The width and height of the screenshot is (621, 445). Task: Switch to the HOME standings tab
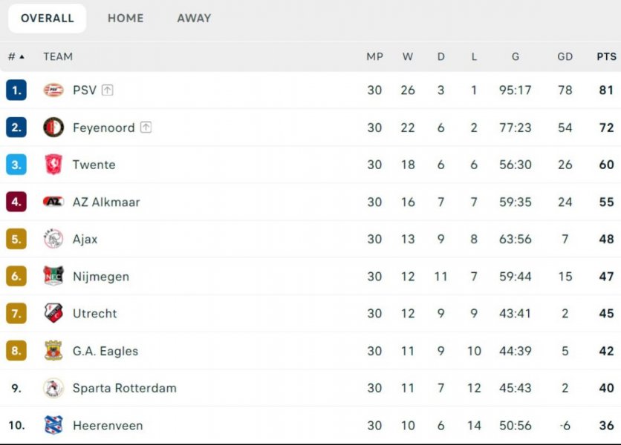[126, 19]
